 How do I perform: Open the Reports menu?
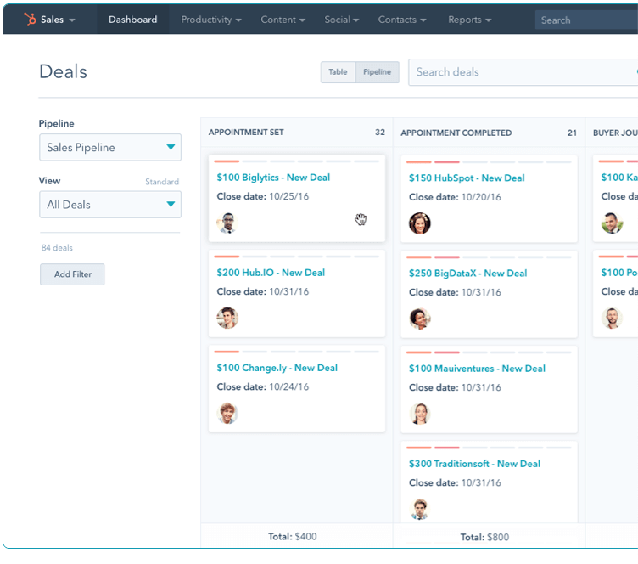pos(470,20)
